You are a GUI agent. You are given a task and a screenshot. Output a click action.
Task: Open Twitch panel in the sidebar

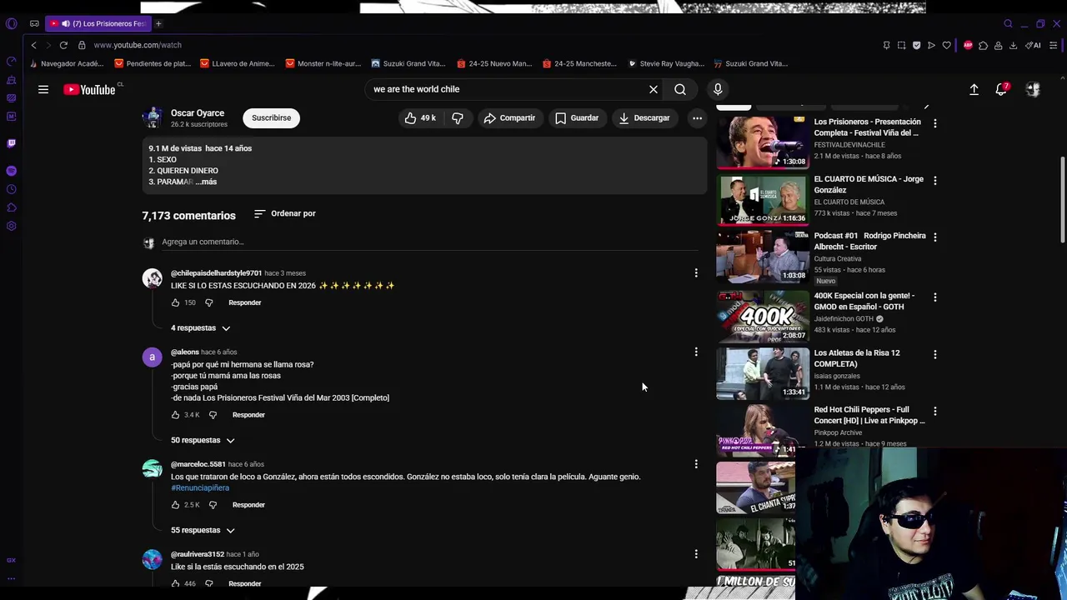(x=11, y=142)
